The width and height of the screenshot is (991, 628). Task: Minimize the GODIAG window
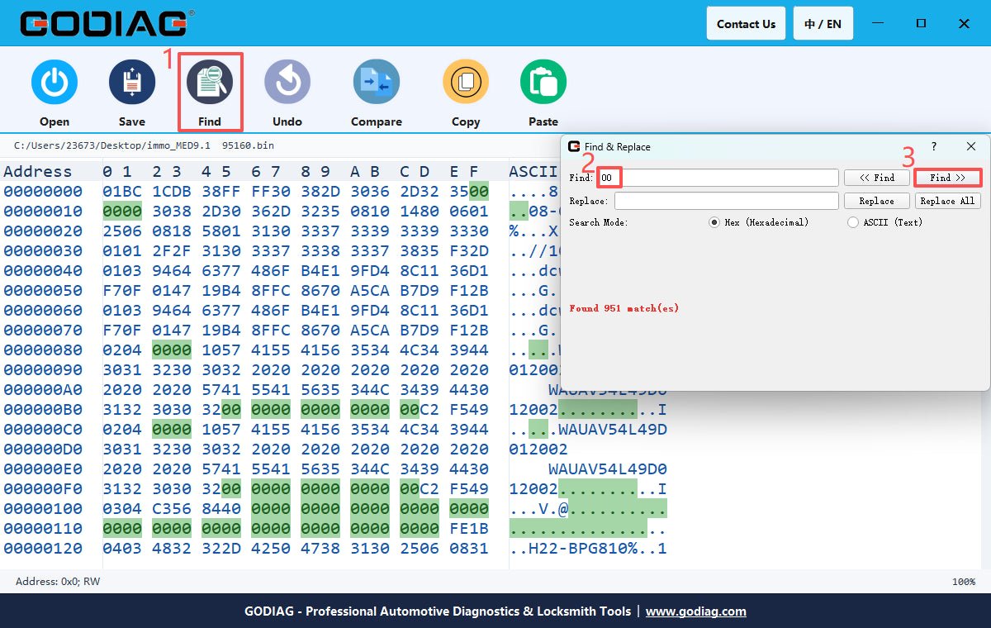click(x=879, y=23)
